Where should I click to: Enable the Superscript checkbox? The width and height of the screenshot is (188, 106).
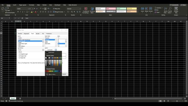19,56
